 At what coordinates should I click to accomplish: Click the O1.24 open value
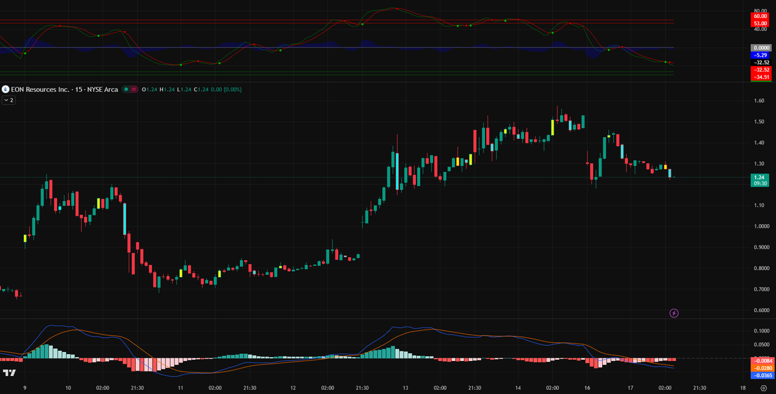[x=149, y=89]
